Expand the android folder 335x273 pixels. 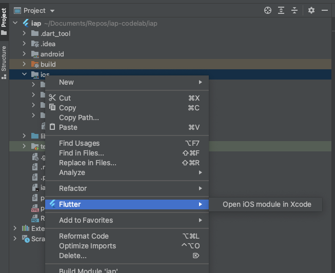[24, 54]
